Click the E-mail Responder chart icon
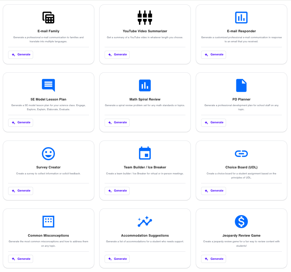This screenshot has width=291, height=272. tap(241, 18)
